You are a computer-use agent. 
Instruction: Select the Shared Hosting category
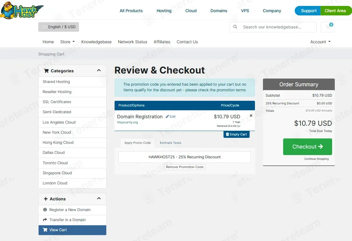72,82
